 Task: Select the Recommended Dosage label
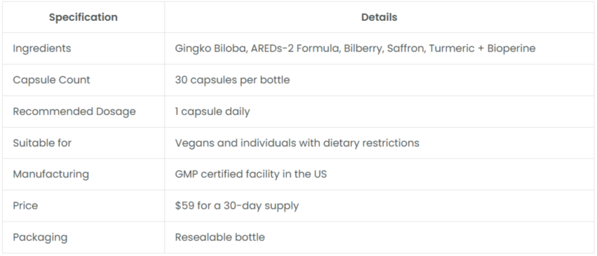pos(74,112)
